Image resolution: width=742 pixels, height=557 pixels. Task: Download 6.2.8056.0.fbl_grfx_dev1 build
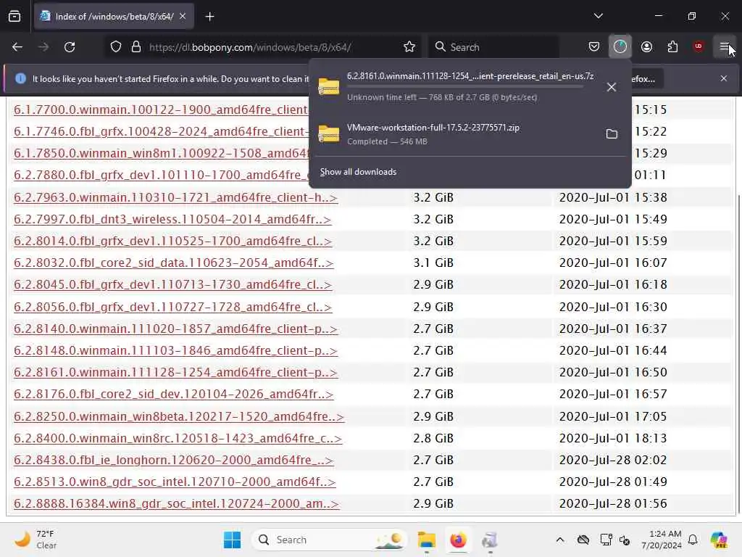tap(172, 307)
